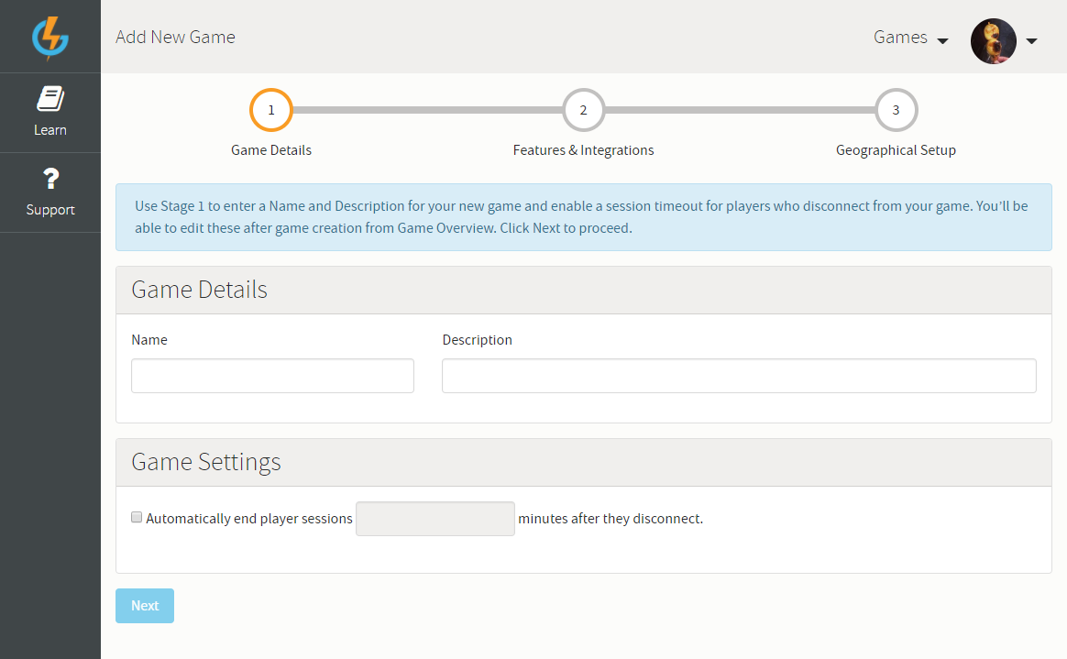Focus the Description text field
Viewport: 1067px width, 659px height.
pyautogui.click(x=739, y=376)
